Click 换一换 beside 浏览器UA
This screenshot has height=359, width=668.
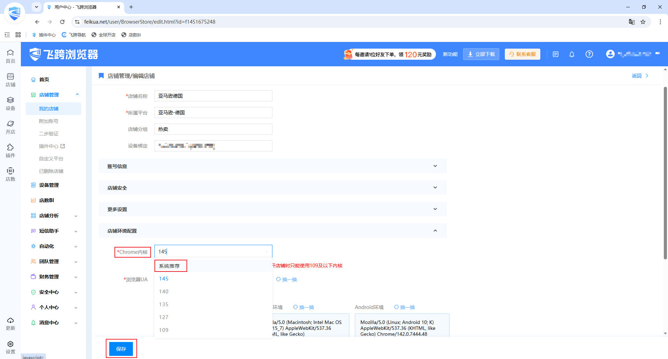tap(286, 279)
